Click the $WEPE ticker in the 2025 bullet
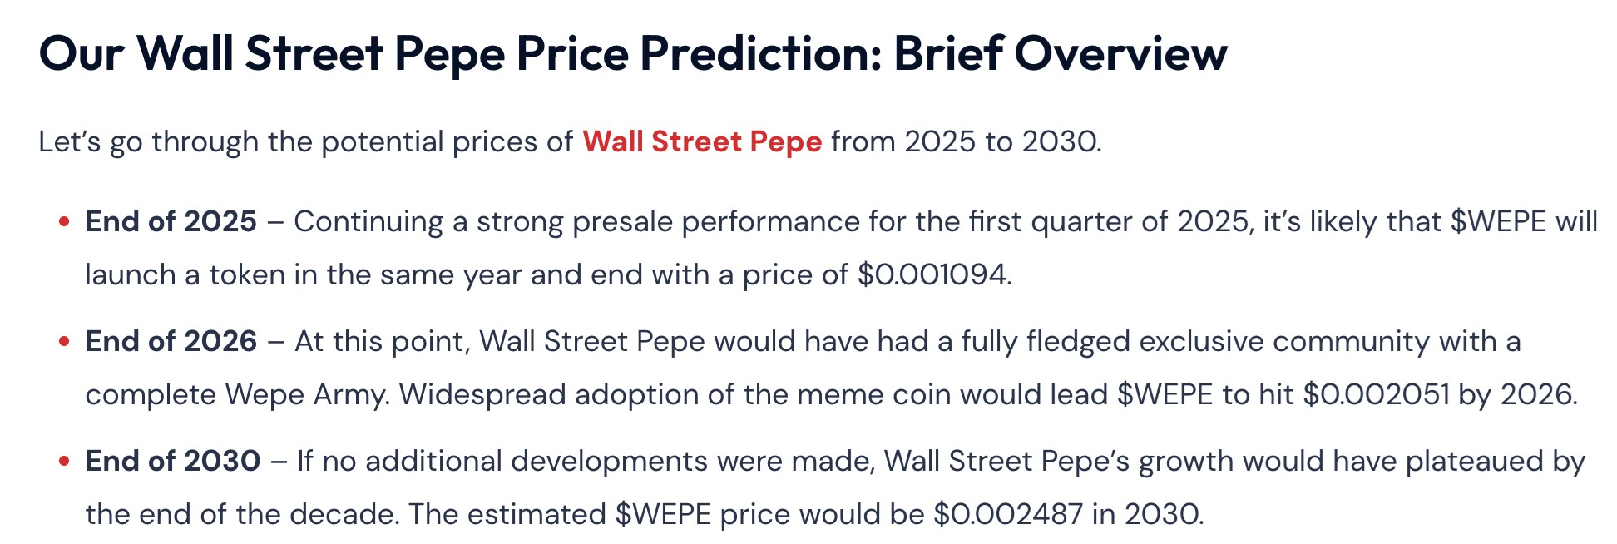 1498,221
